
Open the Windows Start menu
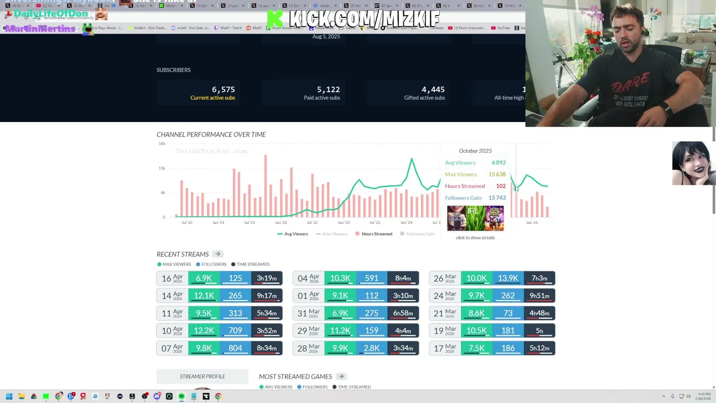coord(9,396)
